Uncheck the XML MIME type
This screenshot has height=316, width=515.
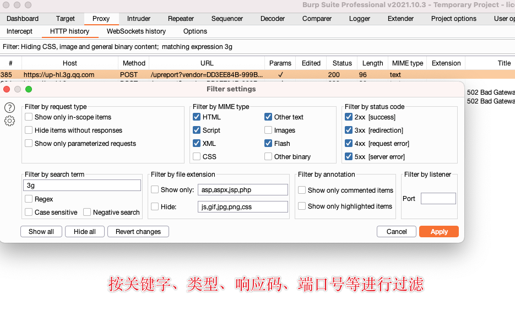(197, 143)
